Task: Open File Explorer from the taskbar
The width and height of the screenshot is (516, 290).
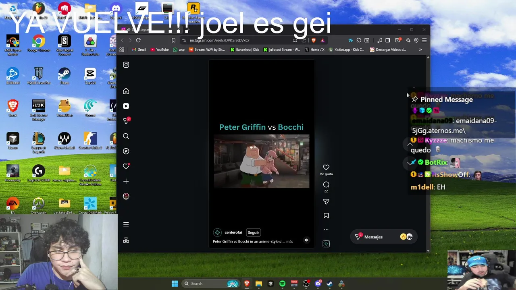Action: 259,284
